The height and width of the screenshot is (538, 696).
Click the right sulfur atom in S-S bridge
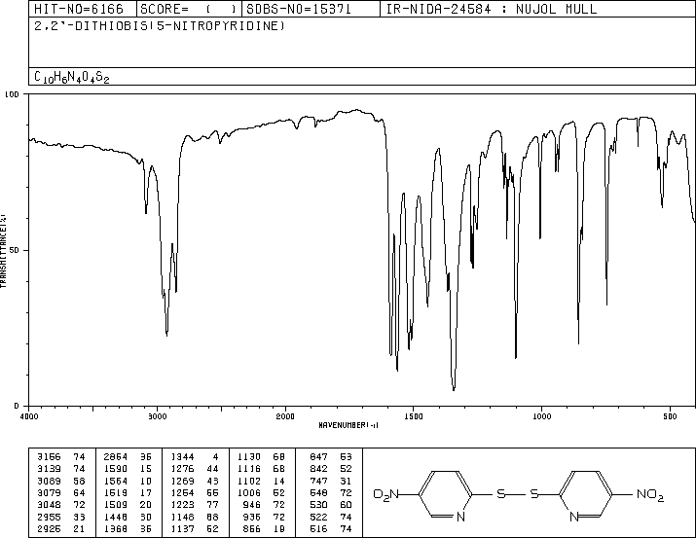click(534, 493)
